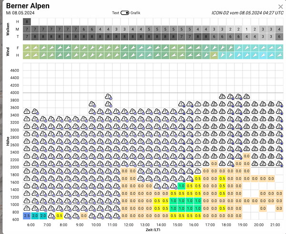The height and width of the screenshot is (234, 286).
Task: Toggle the Text/Grafik switch
Action: tap(125, 13)
